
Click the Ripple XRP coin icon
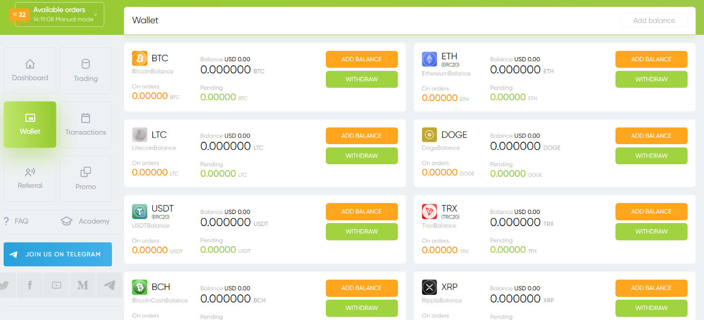pyautogui.click(x=429, y=287)
